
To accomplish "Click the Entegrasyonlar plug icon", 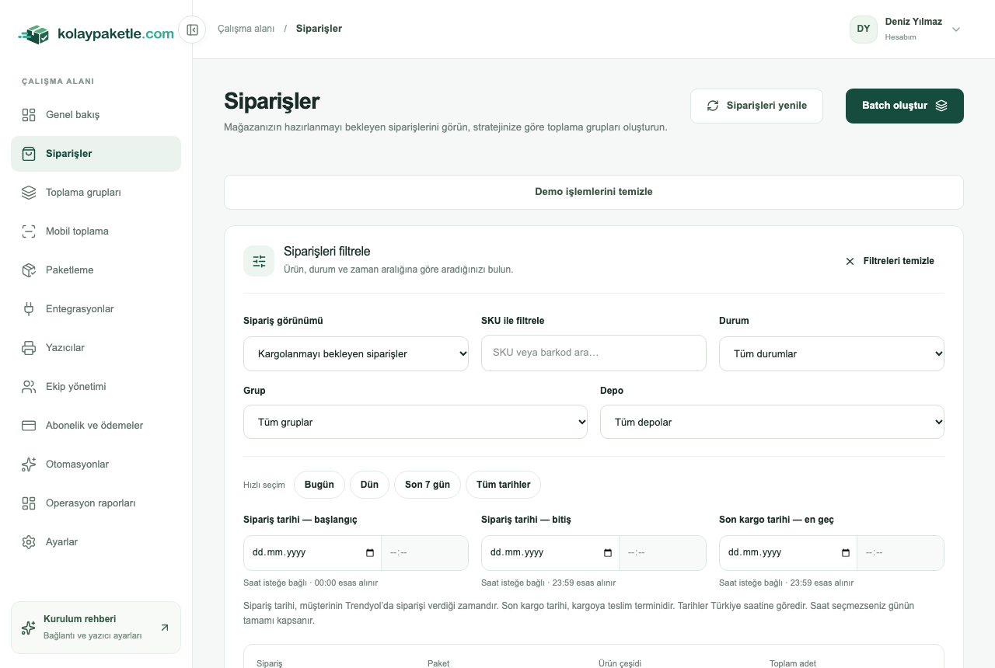I will (x=29, y=309).
